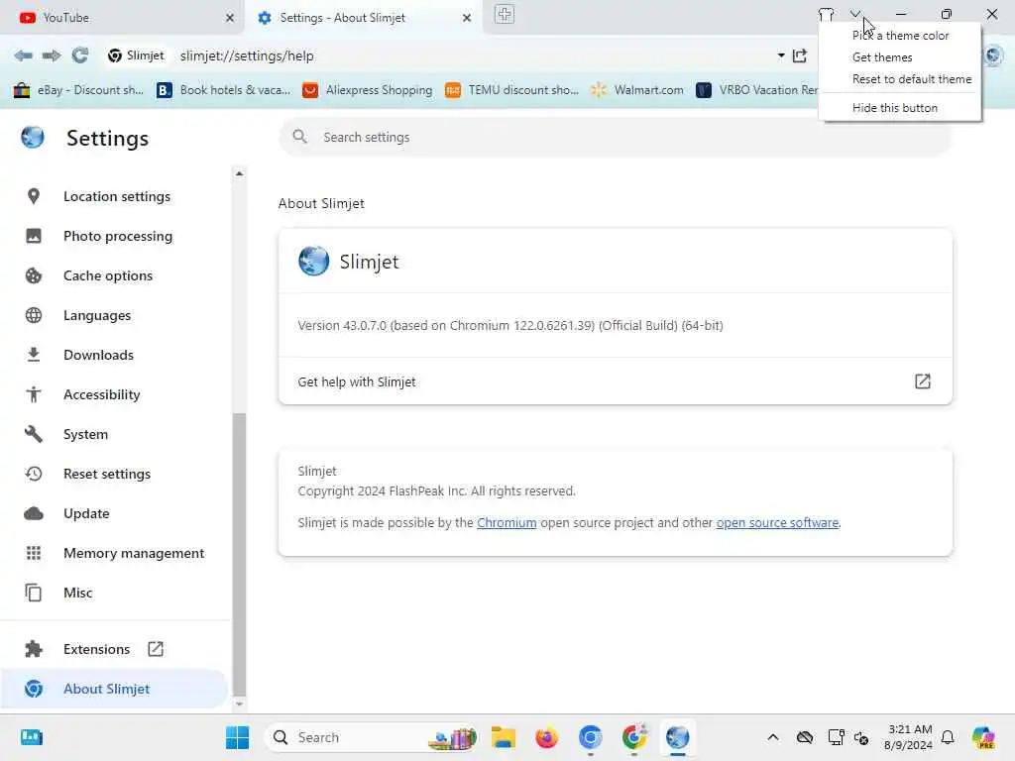Open File Explorer from the taskbar
Image resolution: width=1015 pixels, height=761 pixels.
503,737
